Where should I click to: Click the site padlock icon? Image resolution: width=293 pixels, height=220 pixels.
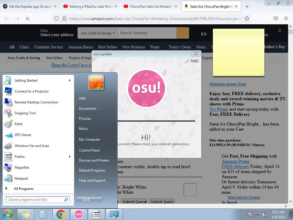coord(64,18)
